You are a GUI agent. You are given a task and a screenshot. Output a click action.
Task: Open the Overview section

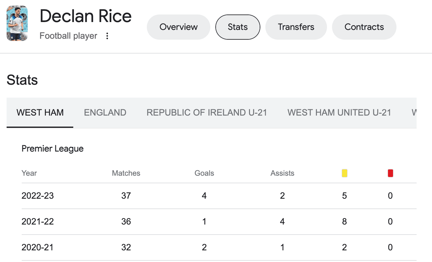pos(178,27)
